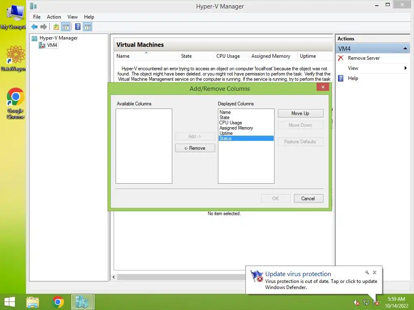Open the Help menu

tap(89, 17)
